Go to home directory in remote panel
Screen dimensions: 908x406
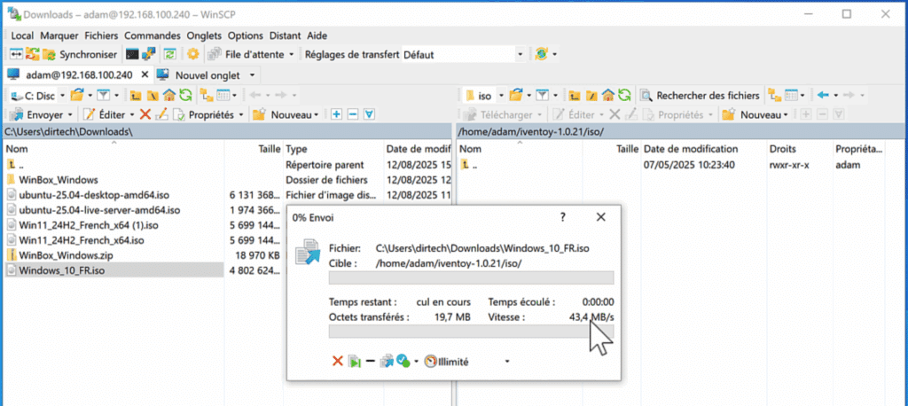click(608, 95)
